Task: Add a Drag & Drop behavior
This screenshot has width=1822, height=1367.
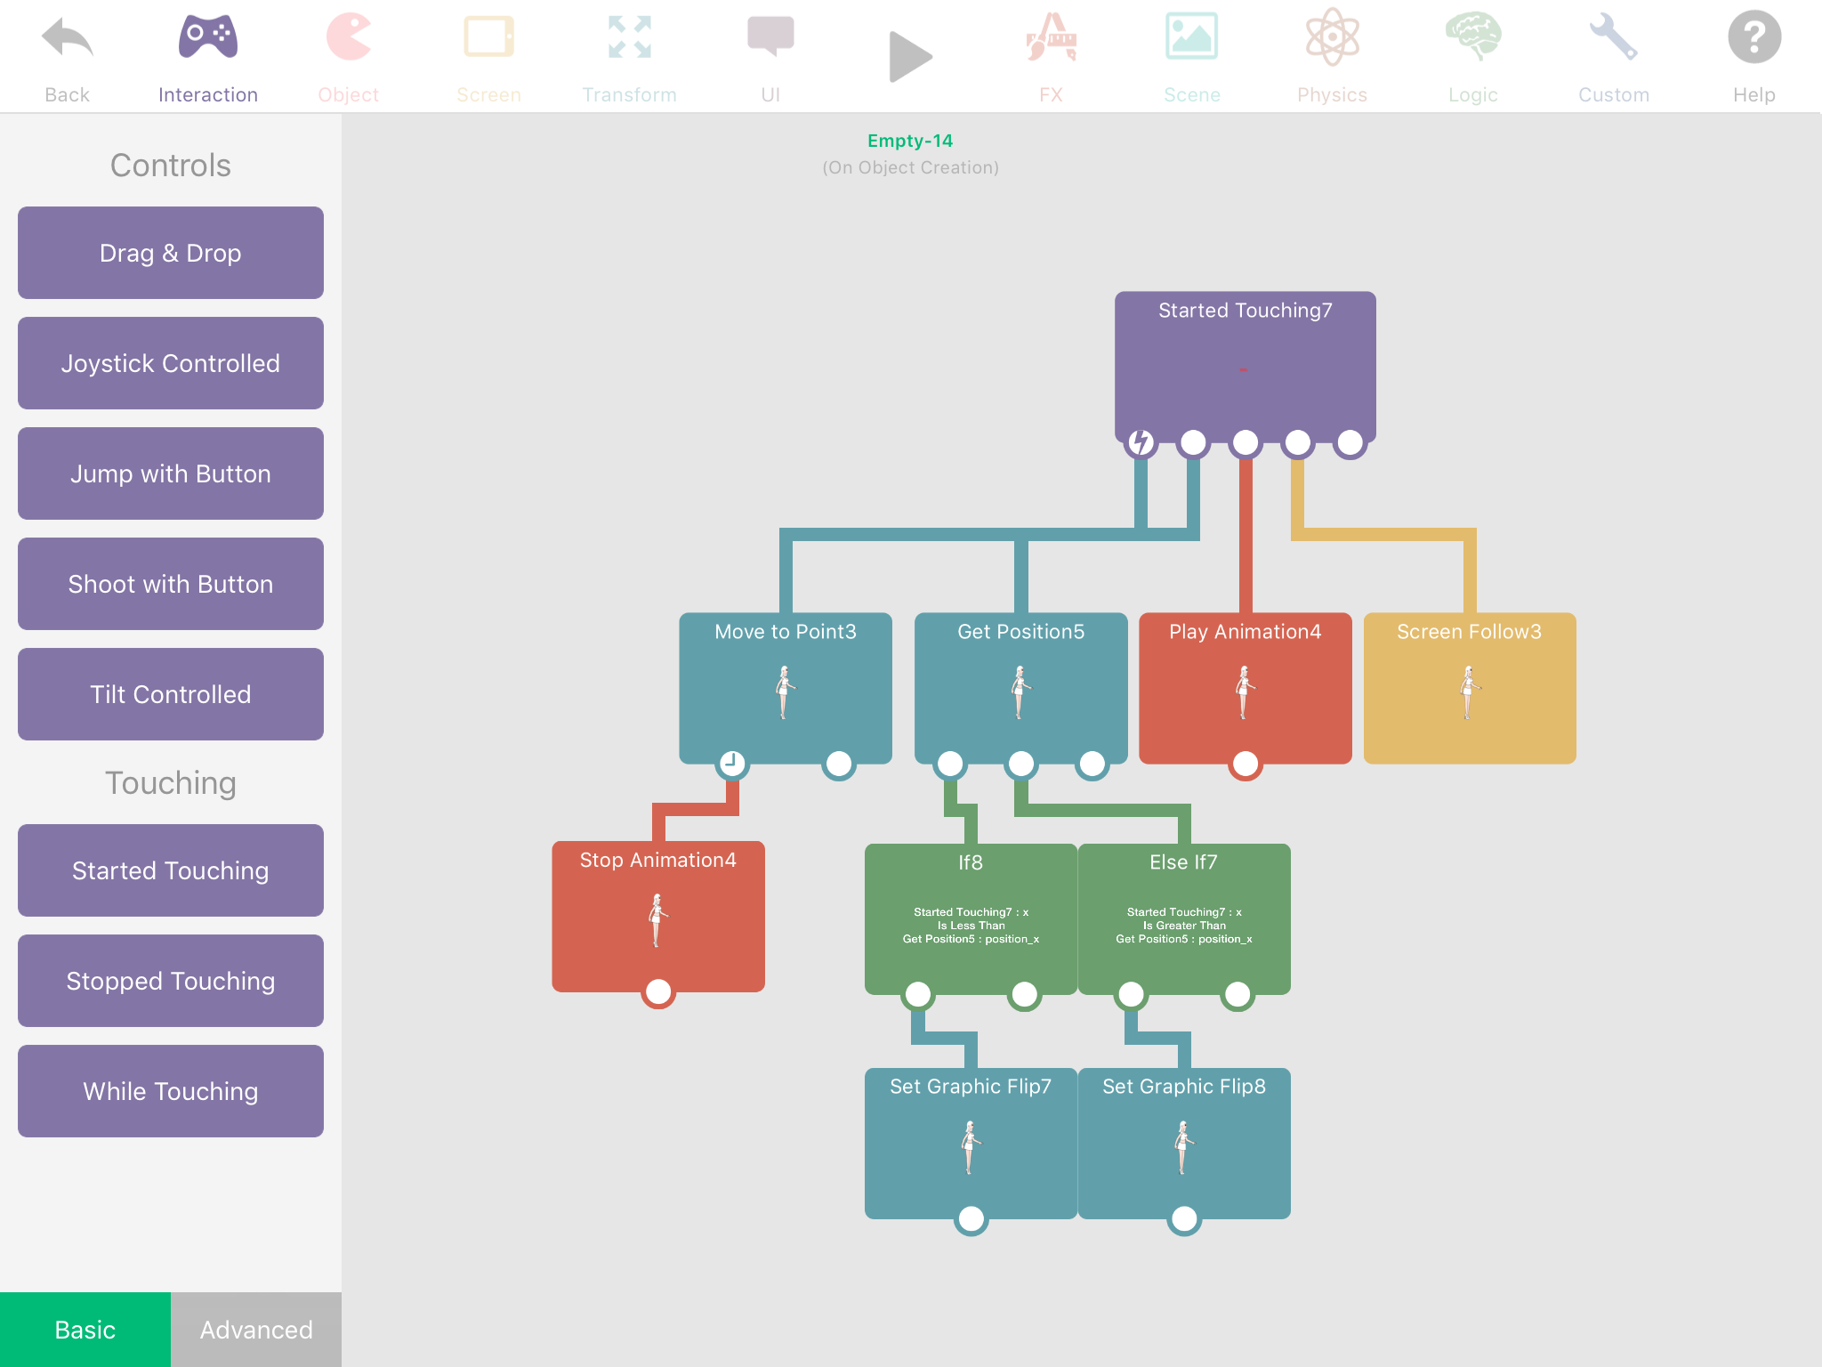Action: tap(171, 253)
